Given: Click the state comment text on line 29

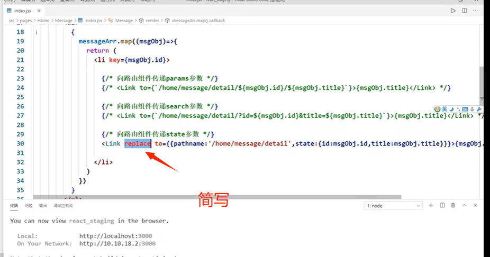Looking at the screenshot, I should coord(158,134).
